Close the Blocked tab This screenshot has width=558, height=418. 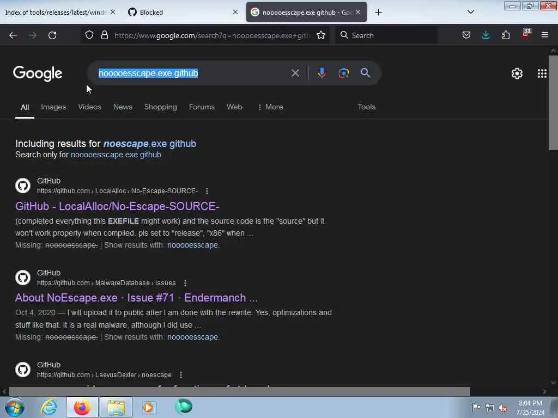[235, 12]
